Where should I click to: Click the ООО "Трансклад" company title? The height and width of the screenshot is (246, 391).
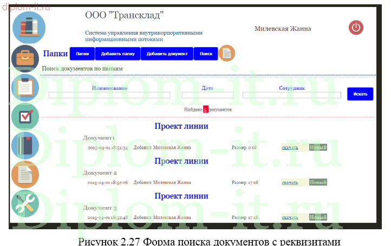click(124, 15)
